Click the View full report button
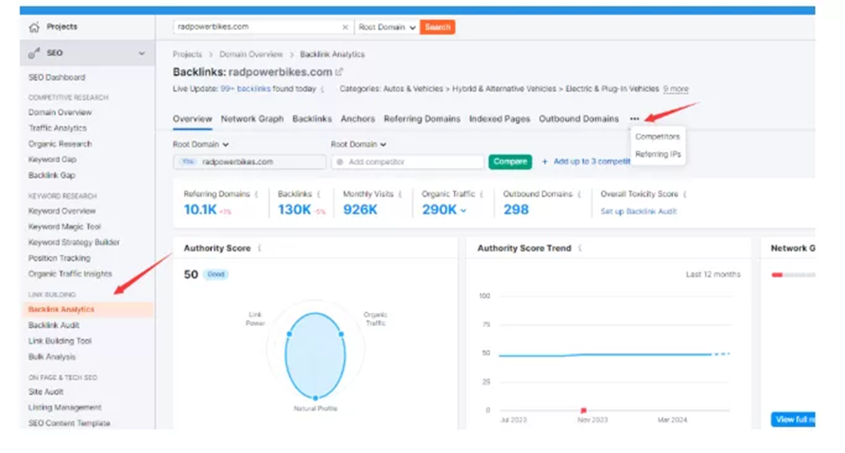 [794, 420]
